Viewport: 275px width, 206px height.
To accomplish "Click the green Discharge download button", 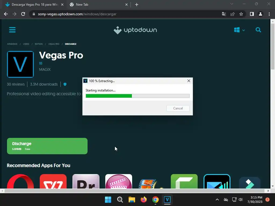I will 47,146.
